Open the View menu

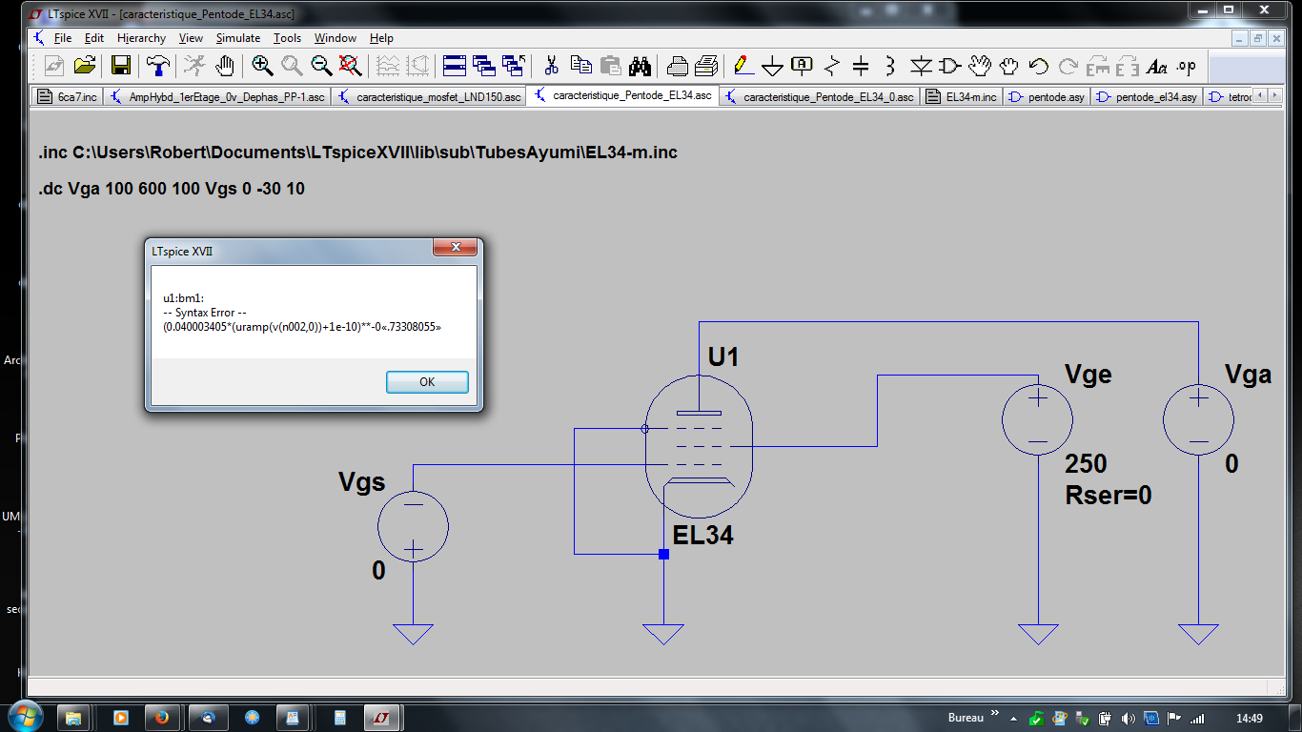pos(191,38)
